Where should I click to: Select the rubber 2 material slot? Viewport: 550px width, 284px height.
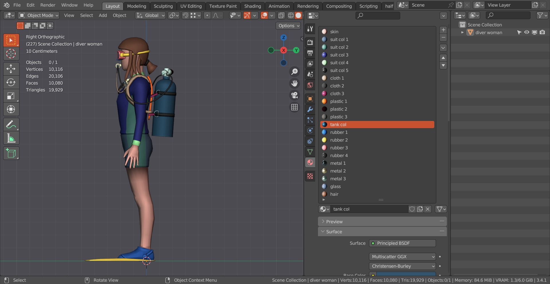click(x=377, y=140)
